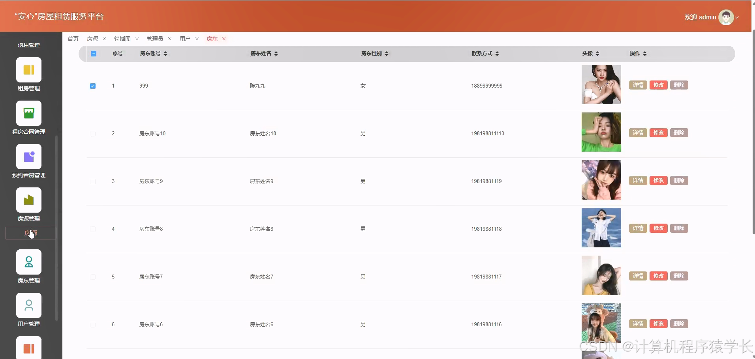Click 详情 for 房东姓名10 row
This screenshot has width=755, height=359.
pyautogui.click(x=638, y=133)
